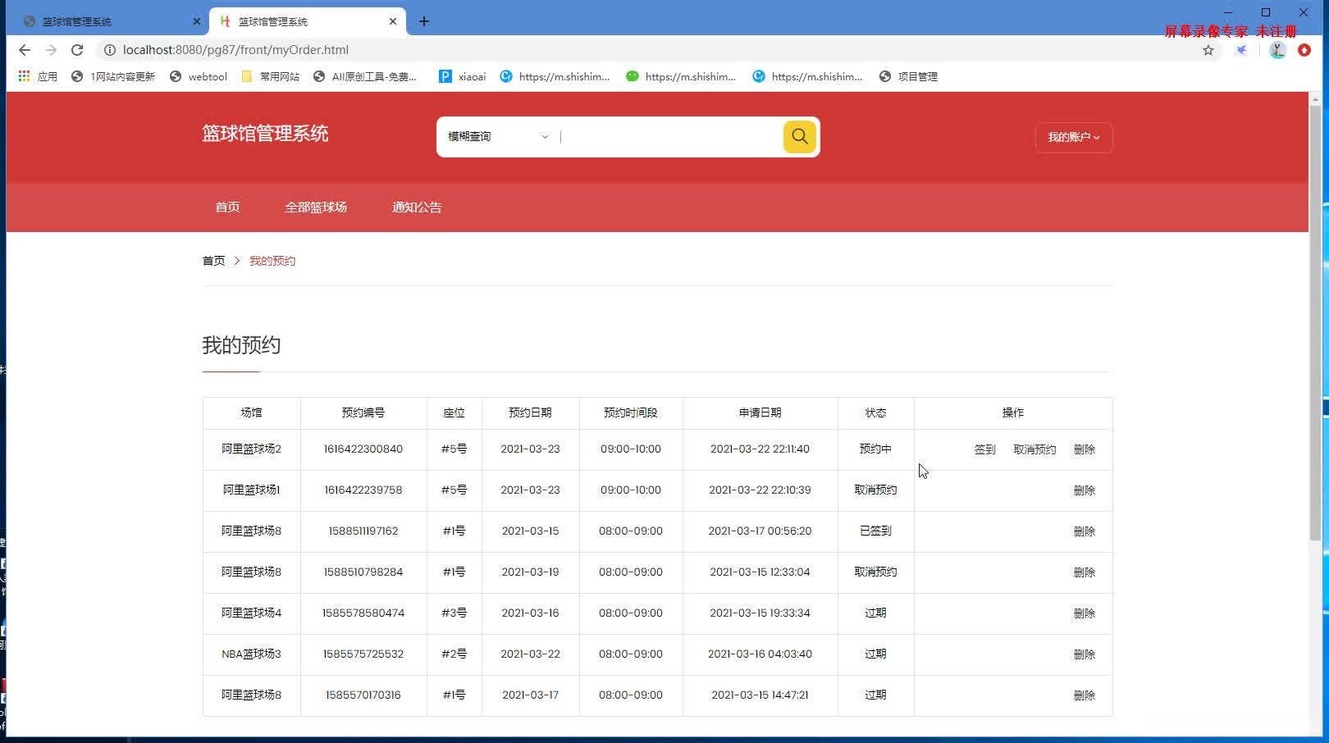Click the yellow search magnifier icon
This screenshot has width=1329, height=743.
click(x=798, y=136)
